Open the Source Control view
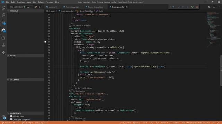This screenshot has width=222, height=124. click(x=3, y=23)
